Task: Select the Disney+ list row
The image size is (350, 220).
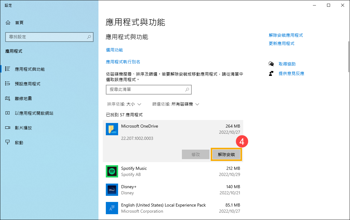Action: tap(173, 190)
